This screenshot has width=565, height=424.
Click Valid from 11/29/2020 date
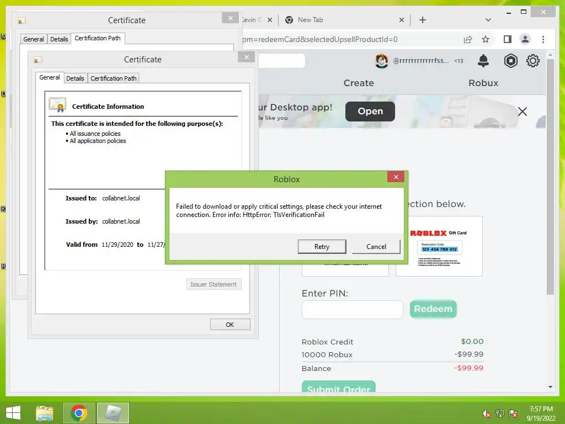(117, 245)
